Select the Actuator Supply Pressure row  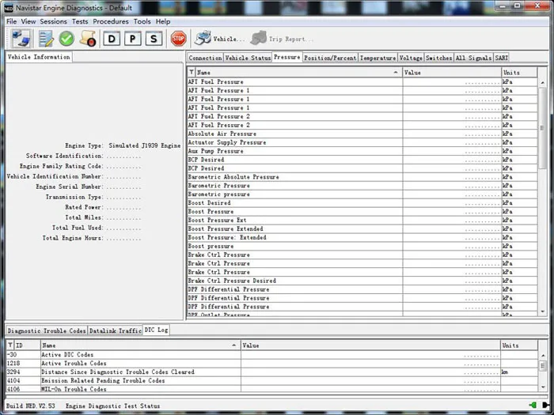point(362,142)
